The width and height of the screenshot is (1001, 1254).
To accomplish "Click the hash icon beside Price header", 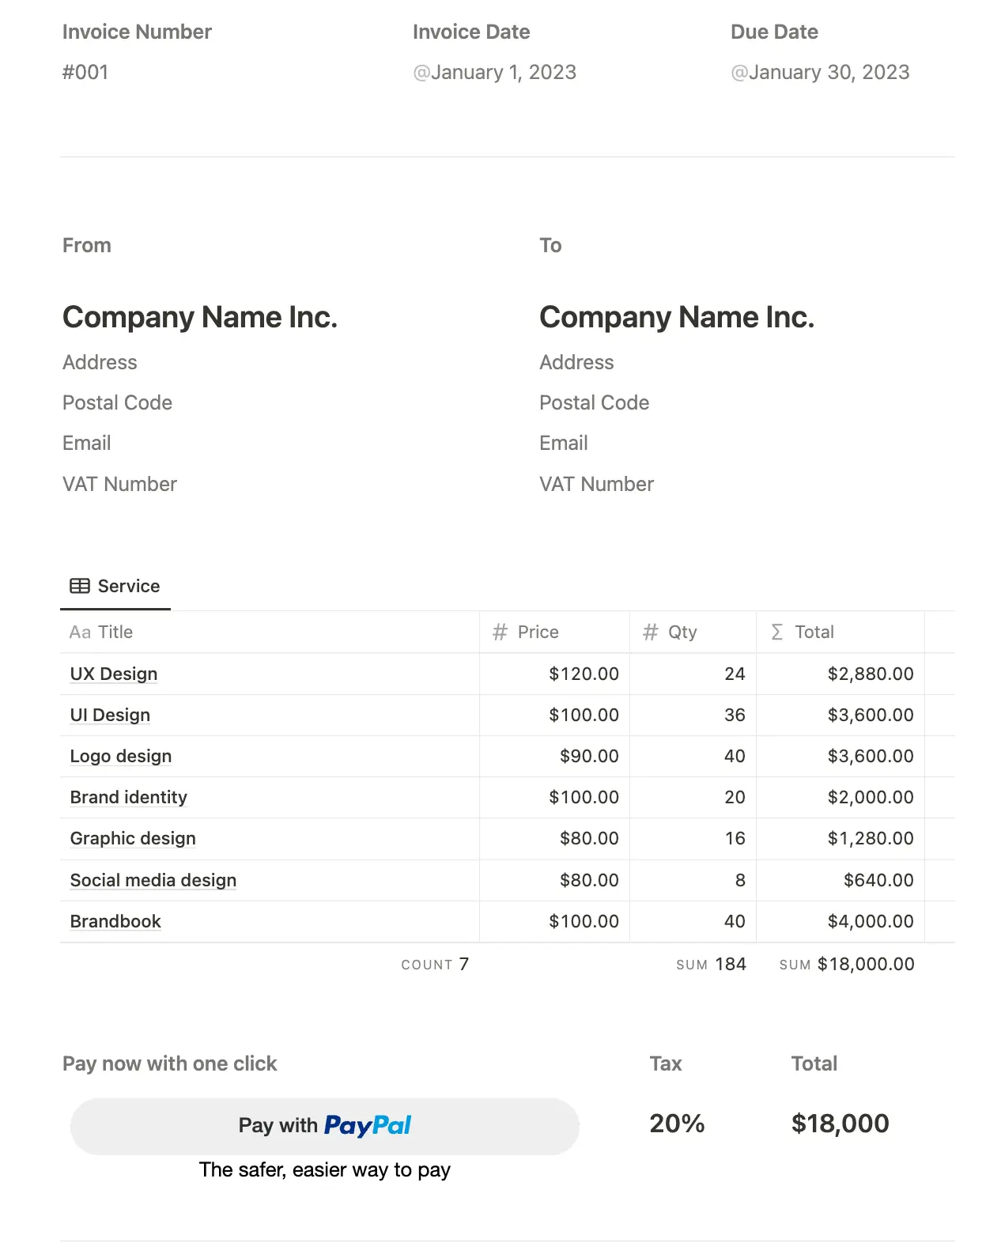I will [500, 632].
